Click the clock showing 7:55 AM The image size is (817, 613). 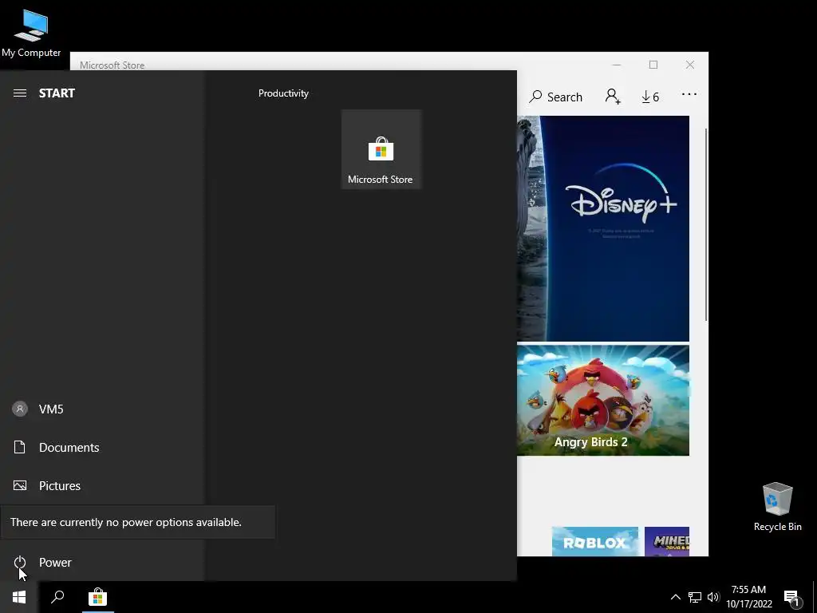pos(748,597)
